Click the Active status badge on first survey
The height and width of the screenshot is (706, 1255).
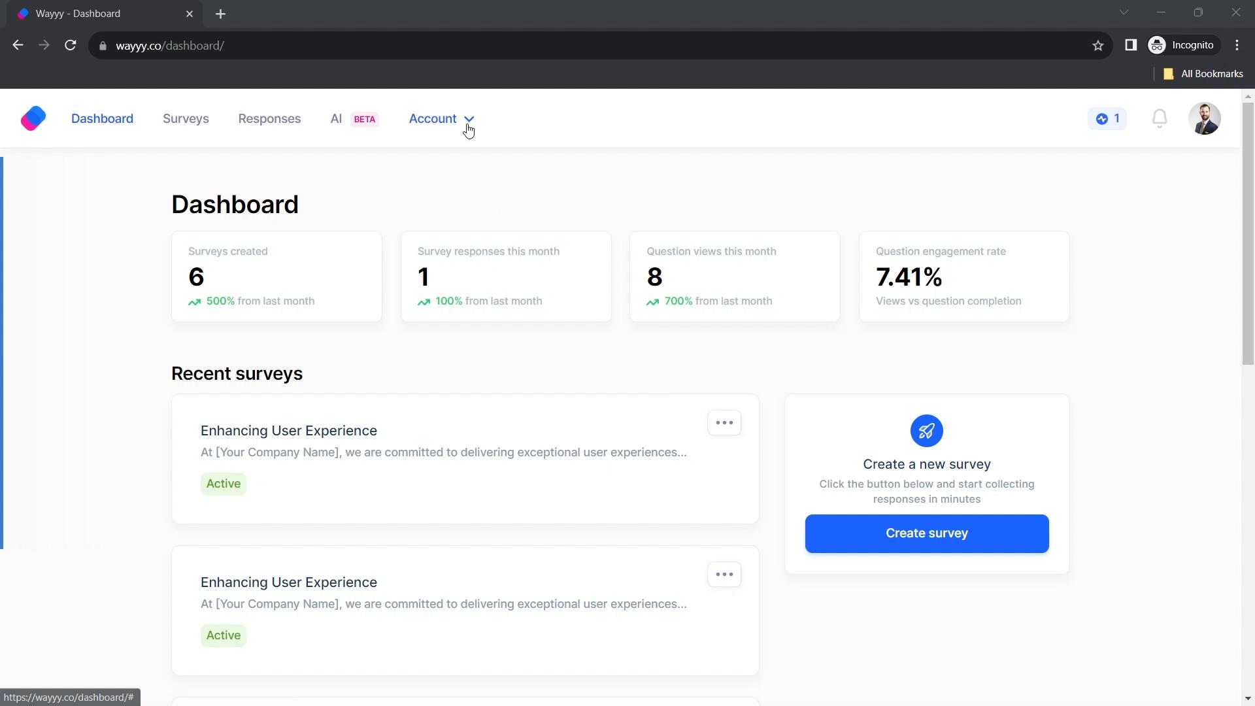tap(224, 484)
